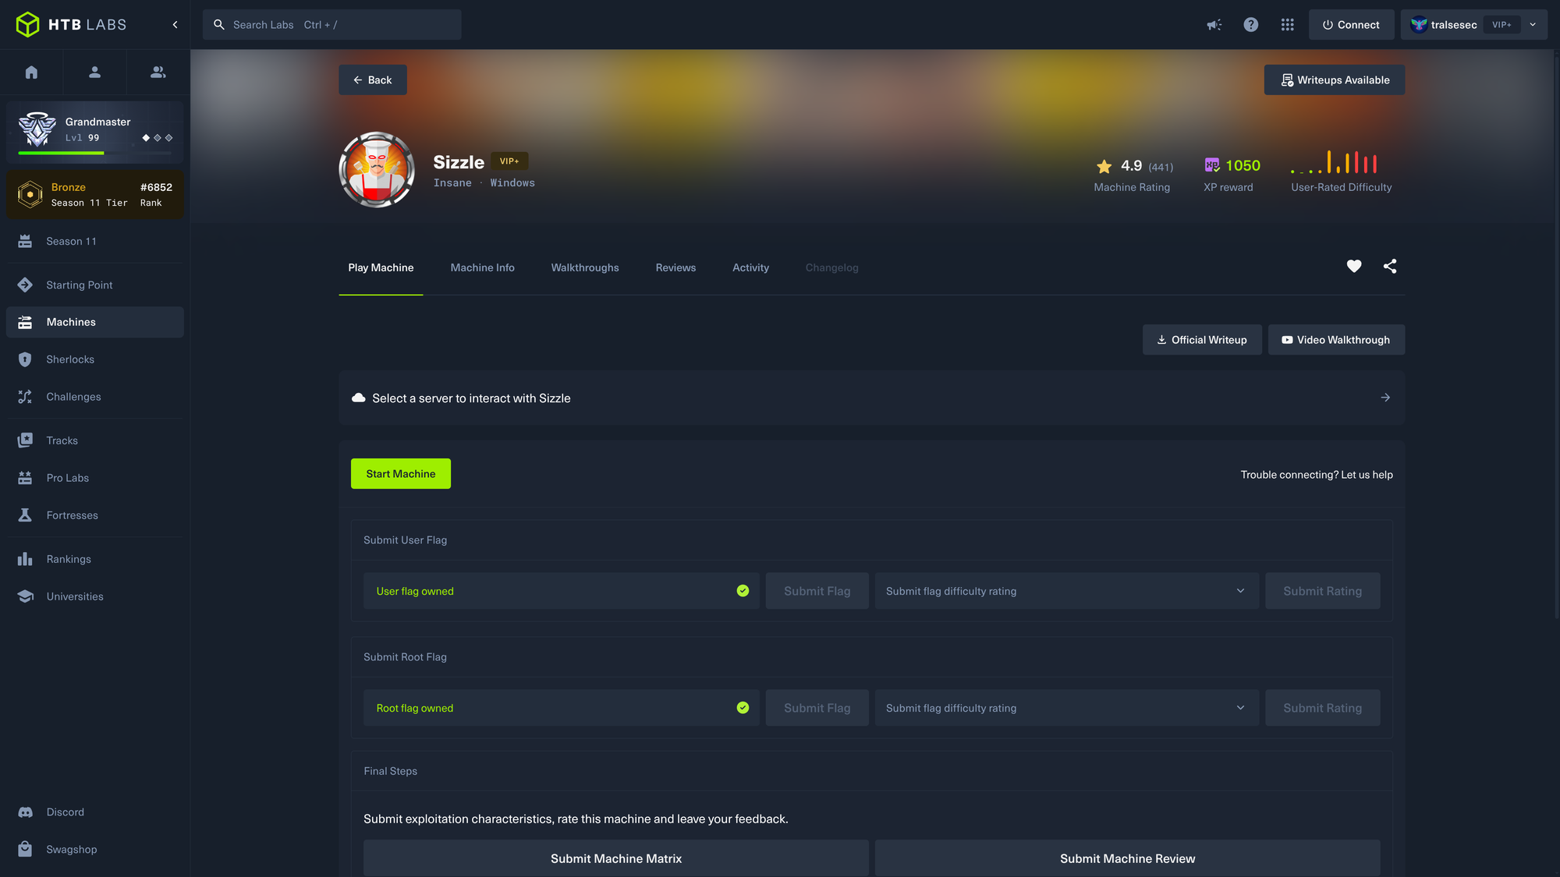Click Start Machine
Viewport: 1560px width, 877px height.
point(401,474)
